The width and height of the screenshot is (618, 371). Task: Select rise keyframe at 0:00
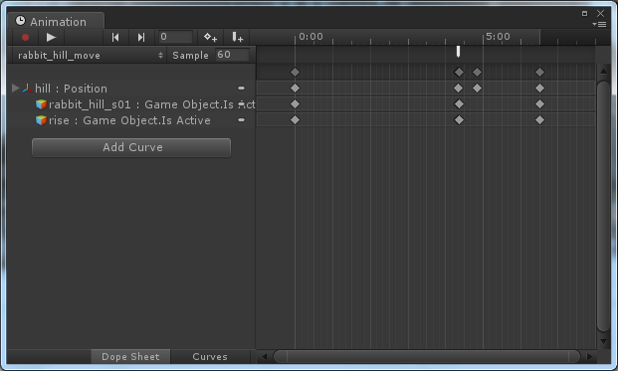click(295, 119)
